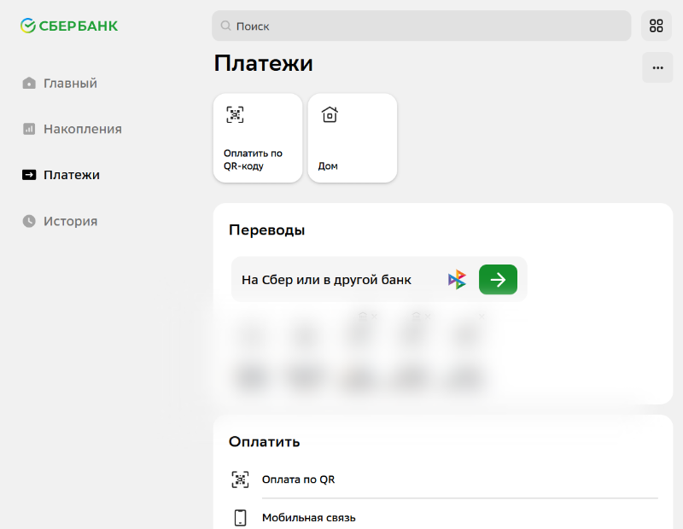
Task: Open the Оплата по QR payment option
Action: point(298,480)
